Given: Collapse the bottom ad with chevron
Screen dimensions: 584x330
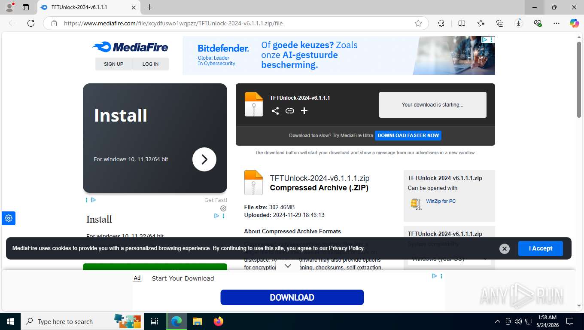Looking at the screenshot, I should (x=288, y=266).
